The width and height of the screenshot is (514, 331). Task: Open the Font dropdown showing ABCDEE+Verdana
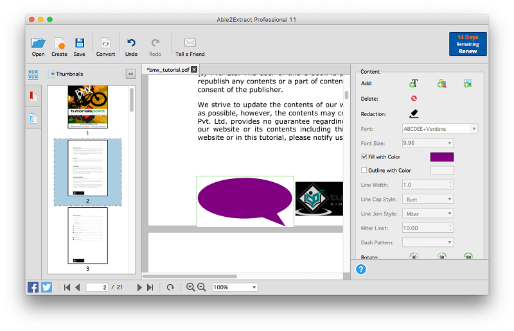tap(440, 129)
